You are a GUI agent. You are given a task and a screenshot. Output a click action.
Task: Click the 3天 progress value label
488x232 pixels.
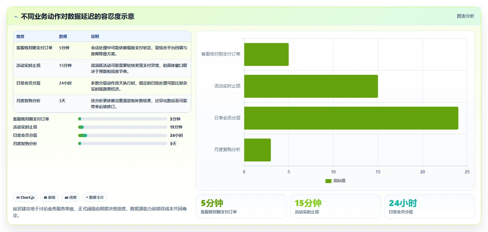[x=173, y=144]
